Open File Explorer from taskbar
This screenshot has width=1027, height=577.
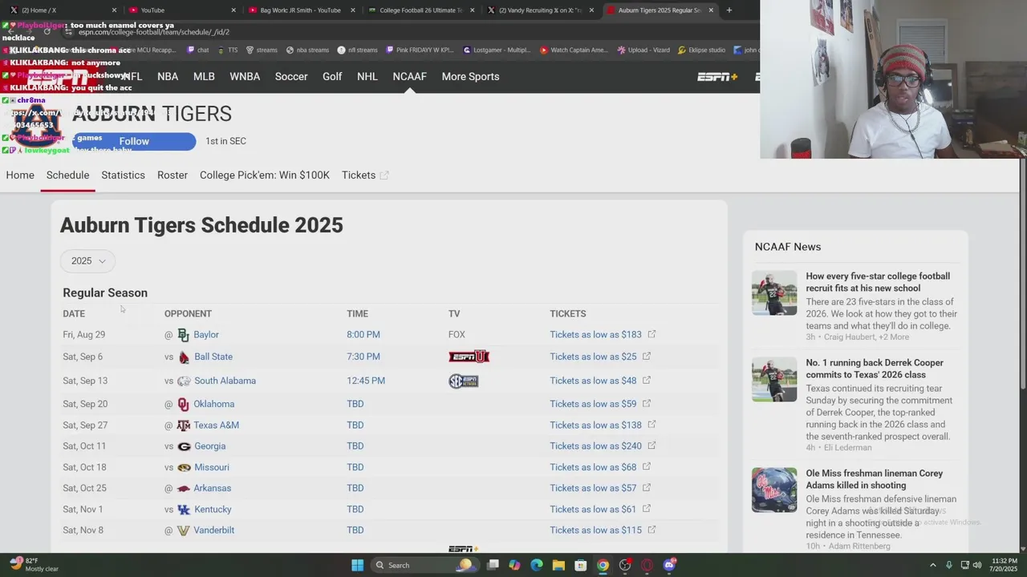pyautogui.click(x=558, y=565)
